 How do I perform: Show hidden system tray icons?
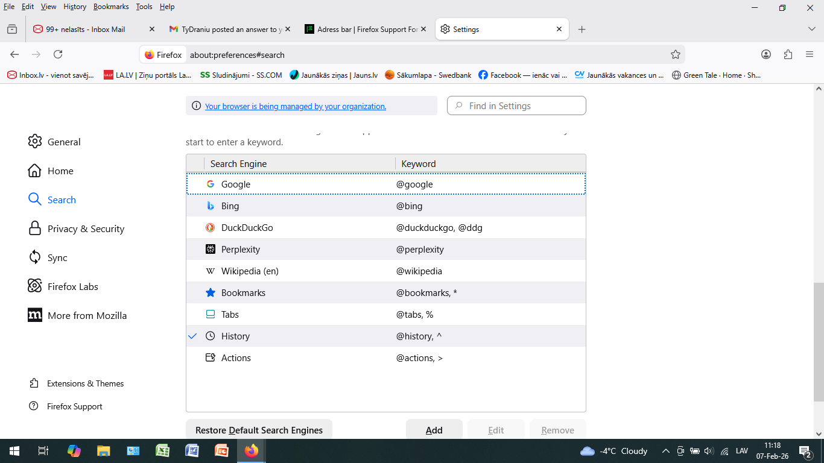pos(666,451)
